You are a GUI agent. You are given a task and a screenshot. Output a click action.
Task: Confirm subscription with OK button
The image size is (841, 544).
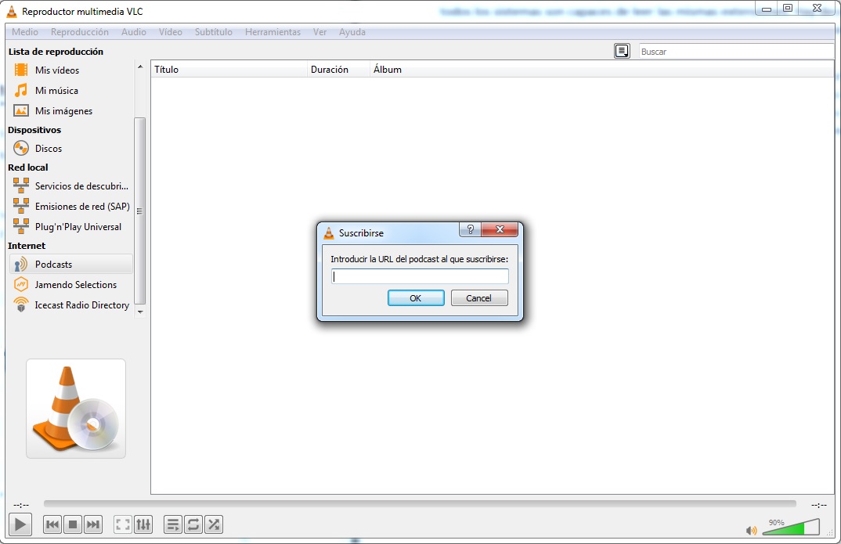tap(416, 298)
